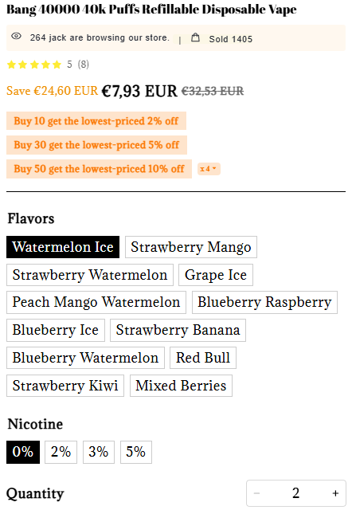Click the Buy 10 get 2% off offer
Viewport: 352px width, 510px height.
click(96, 121)
